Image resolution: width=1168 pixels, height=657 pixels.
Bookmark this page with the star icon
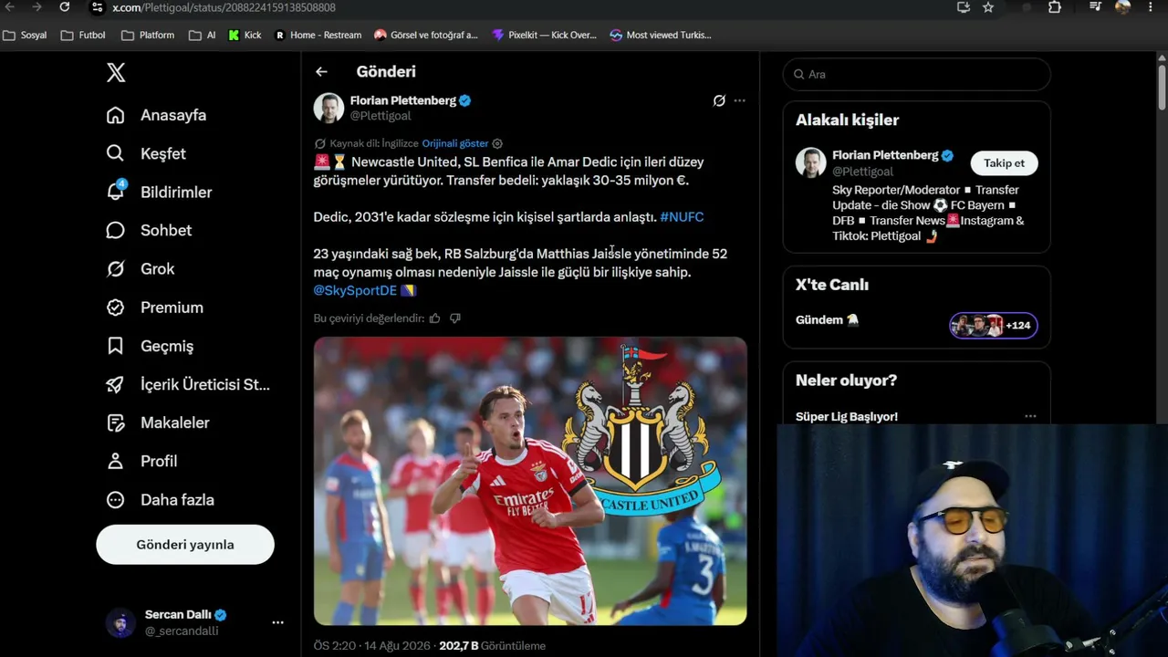pyautogui.click(x=988, y=7)
